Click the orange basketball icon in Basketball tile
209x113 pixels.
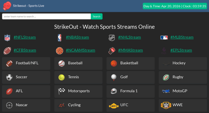114,64
